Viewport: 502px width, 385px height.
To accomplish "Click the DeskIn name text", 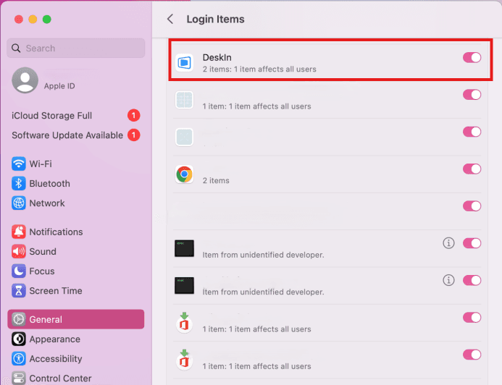I will [x=217, y=58].
